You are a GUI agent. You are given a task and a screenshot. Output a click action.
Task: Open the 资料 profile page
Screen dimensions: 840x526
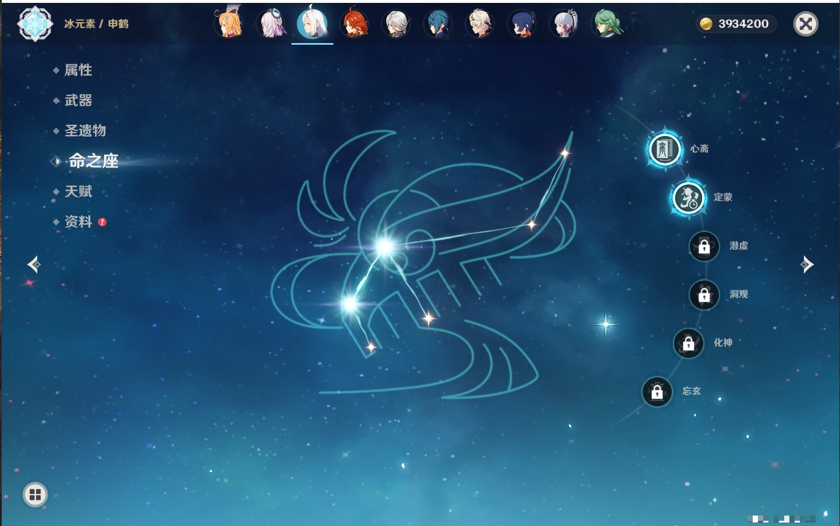(x=78, y=221)
